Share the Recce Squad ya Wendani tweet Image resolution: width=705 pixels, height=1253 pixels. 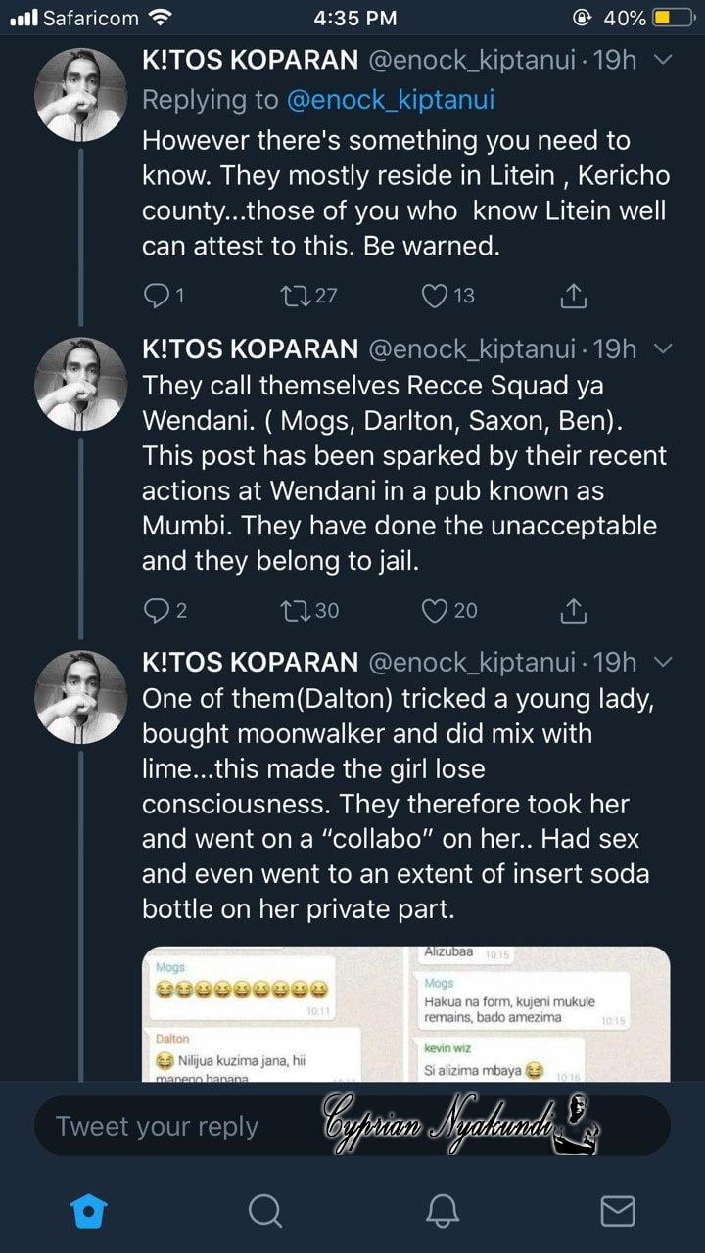pos(574,611)
